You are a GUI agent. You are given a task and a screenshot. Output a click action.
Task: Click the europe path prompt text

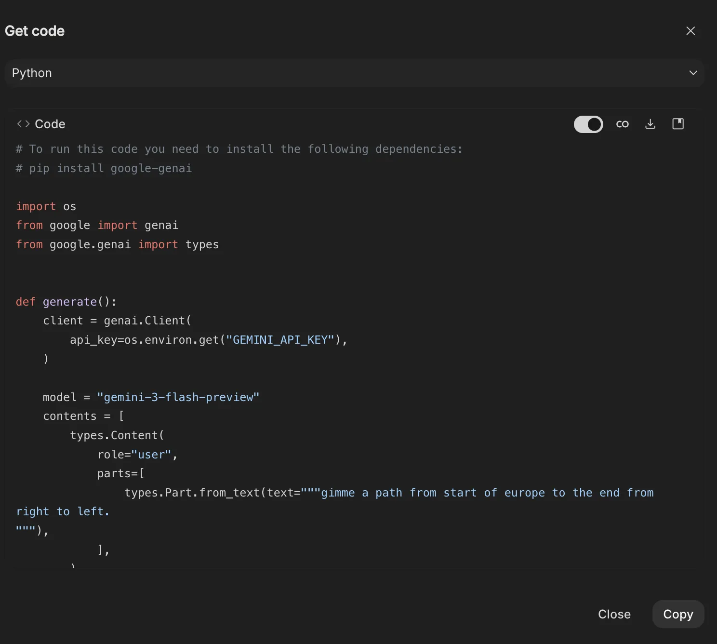pyautogui.click(x=482, y=492)
